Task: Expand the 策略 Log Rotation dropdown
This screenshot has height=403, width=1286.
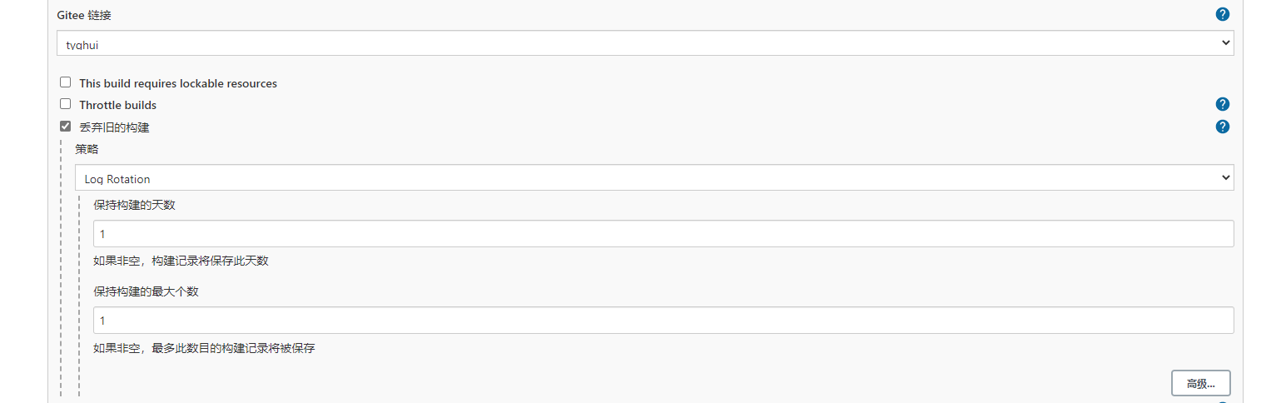Action: coord(654,177)
